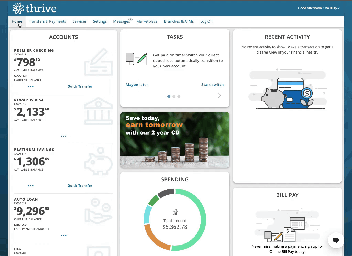Click Start switch in Tasks
The width and height of the screenshot is (352, 256).
click(212, 85)
